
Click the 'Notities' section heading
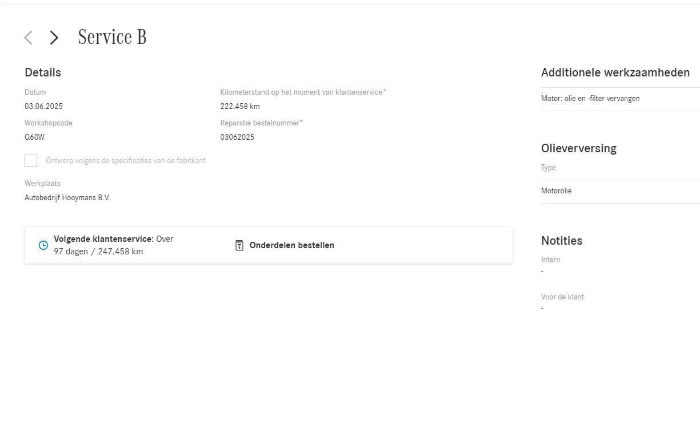point(562,241)
